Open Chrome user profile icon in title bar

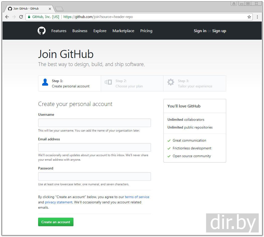pyautogui.click(x=234, y=4)
